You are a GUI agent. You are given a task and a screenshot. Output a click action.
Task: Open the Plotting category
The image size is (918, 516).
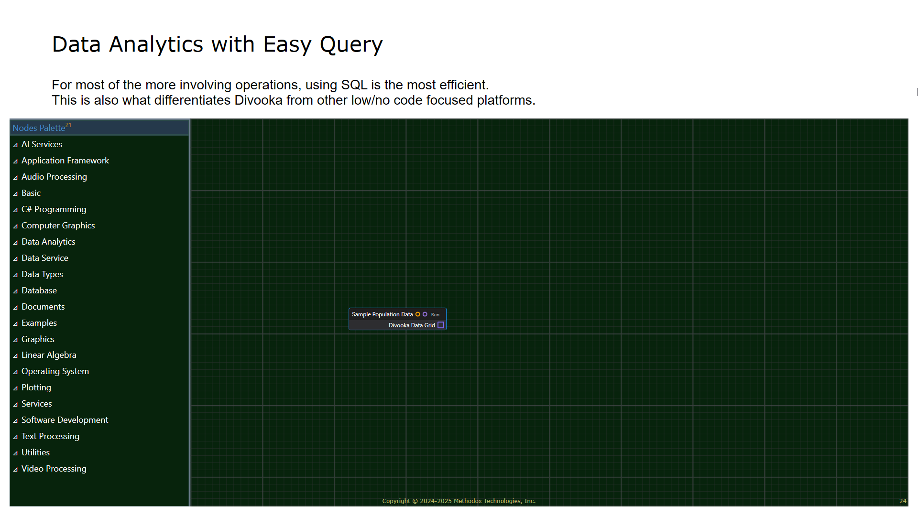point(36,387)
